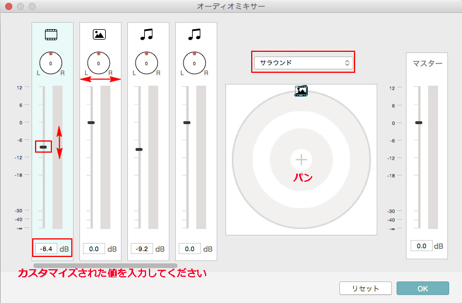Click the second music track fader handle
Image resolution: width=462 pixels, height=303 pixels.
coord(187,122)
